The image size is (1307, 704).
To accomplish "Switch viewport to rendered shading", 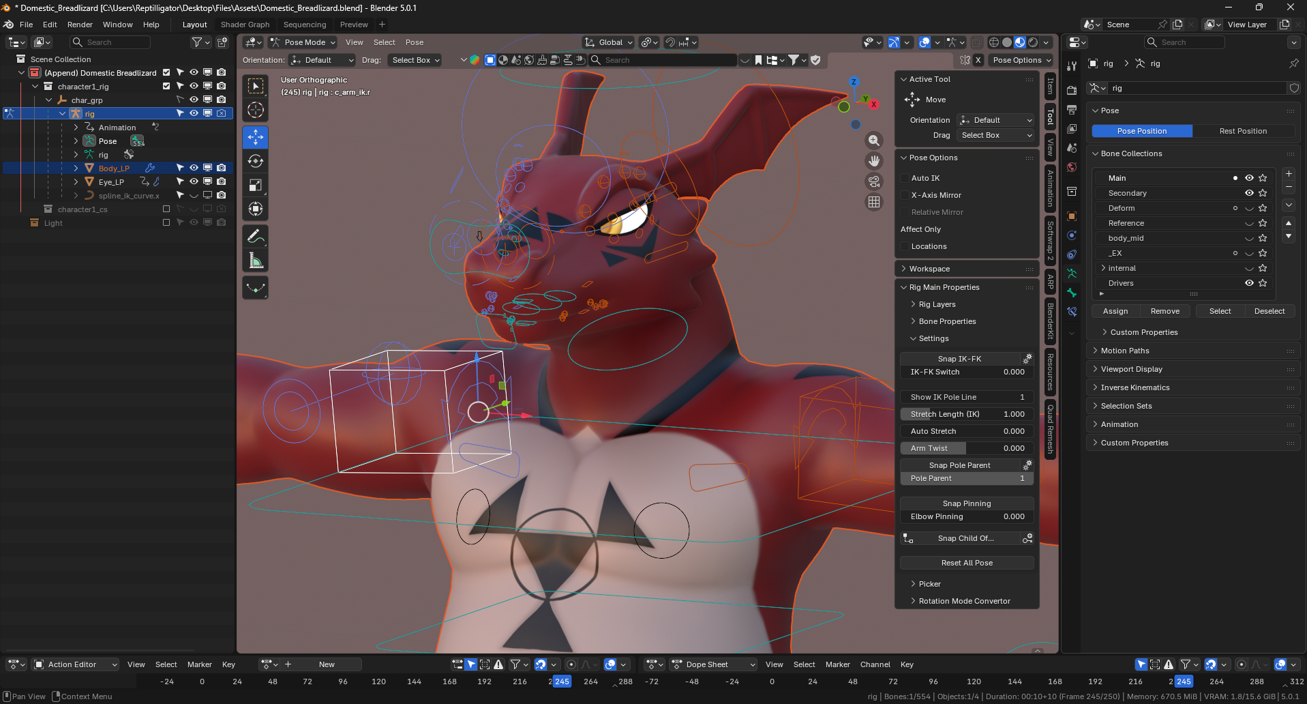I will [x=1033, y=42].
